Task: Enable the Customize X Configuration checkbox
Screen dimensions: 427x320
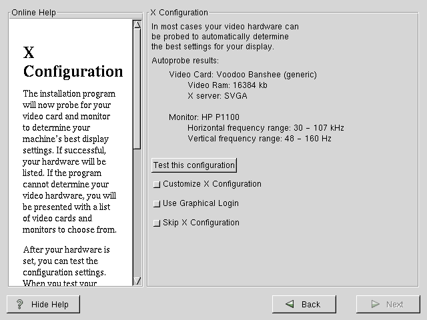Action: 157,185
